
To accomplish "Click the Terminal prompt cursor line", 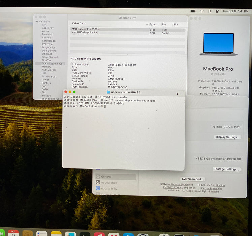I will (85, 106).
